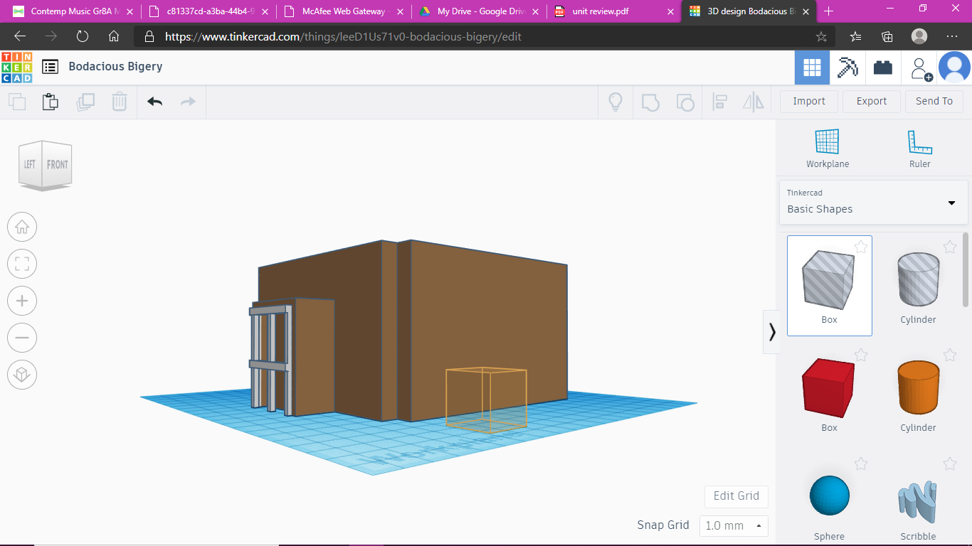This screenshot has height=546, width=972.
Task: Collapse the shapes panel with chevron
Action: (x=771, y=332)
